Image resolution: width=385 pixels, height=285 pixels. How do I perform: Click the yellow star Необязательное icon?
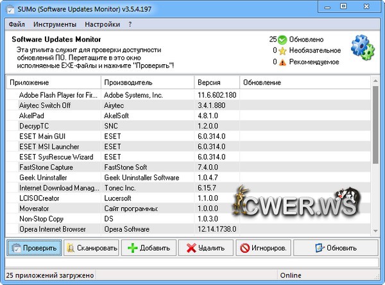[x=283, y=50]
